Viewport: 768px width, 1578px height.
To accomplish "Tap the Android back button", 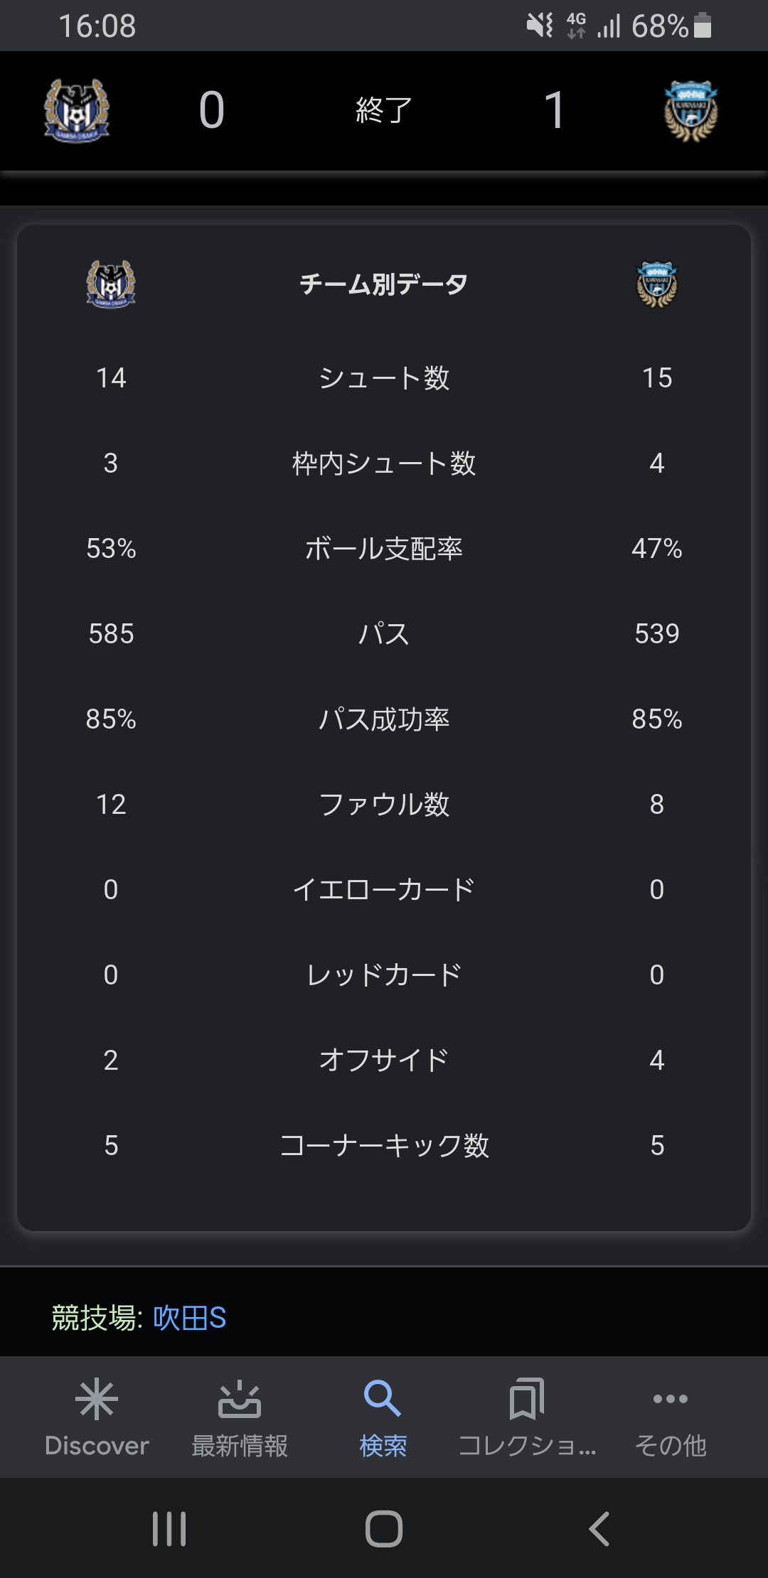I will click(599, 1528).
